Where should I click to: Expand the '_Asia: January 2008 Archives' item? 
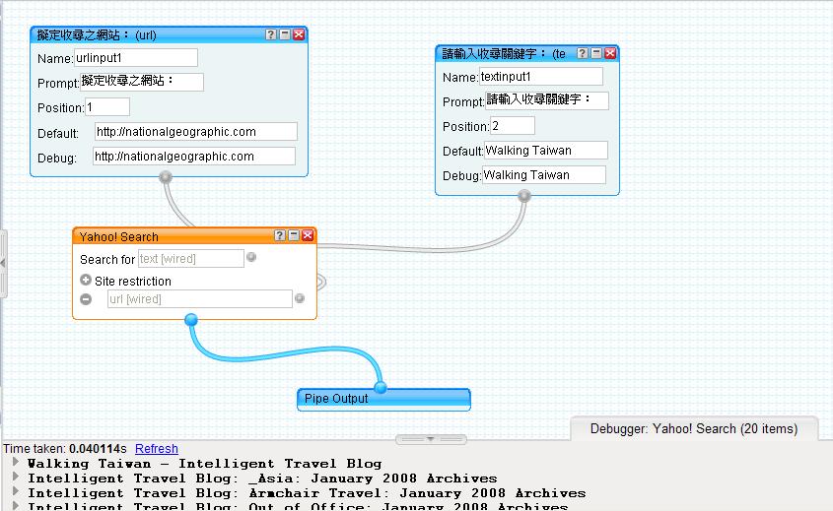coord(16,478)
